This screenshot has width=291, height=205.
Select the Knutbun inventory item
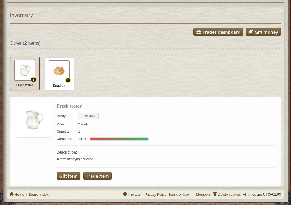click(59, 74)
